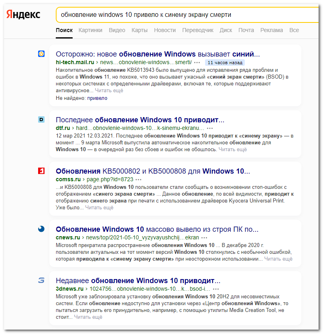Click the comss.ru domain link
Screen dimensions: 323x334
(68, 179)
